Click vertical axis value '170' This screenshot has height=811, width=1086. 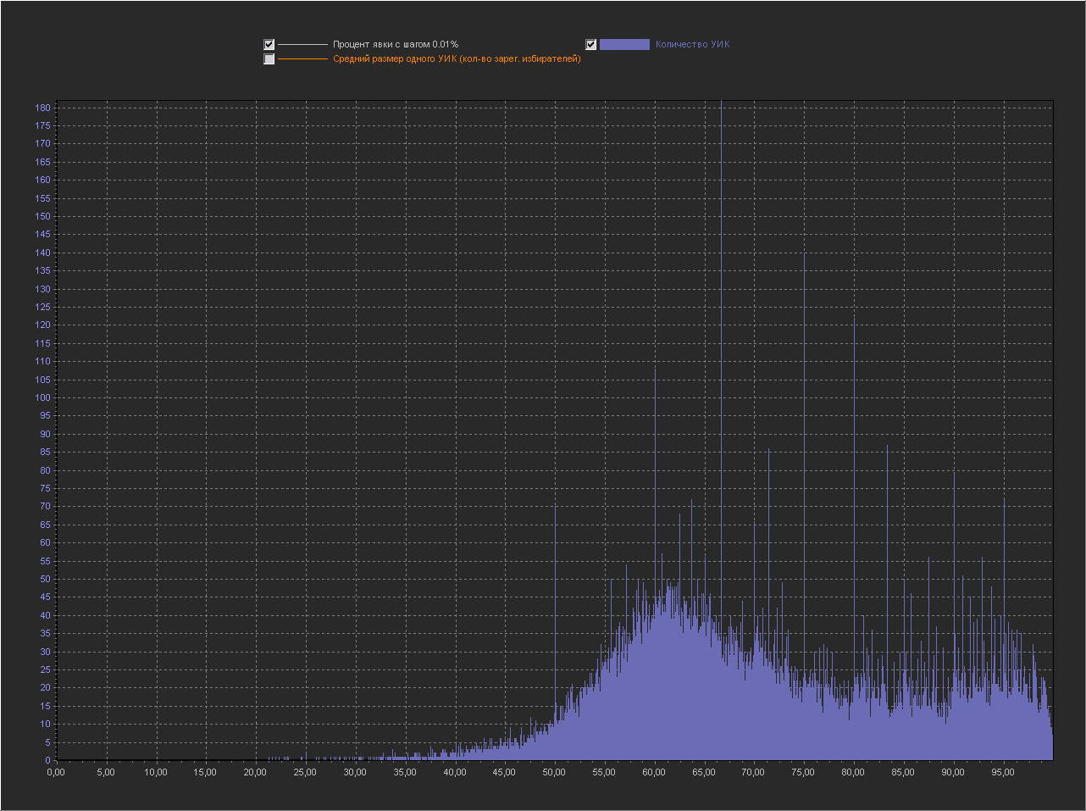43,143
